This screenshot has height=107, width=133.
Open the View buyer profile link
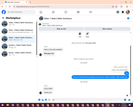90,43
